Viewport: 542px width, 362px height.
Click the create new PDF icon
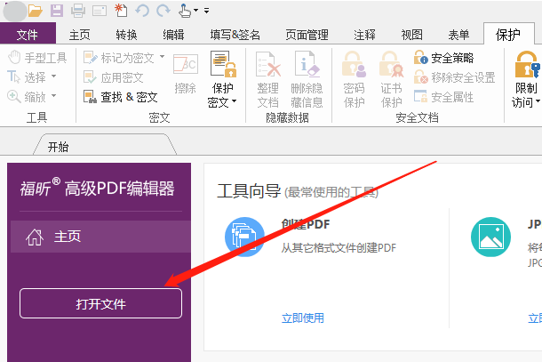click(121, 11)
